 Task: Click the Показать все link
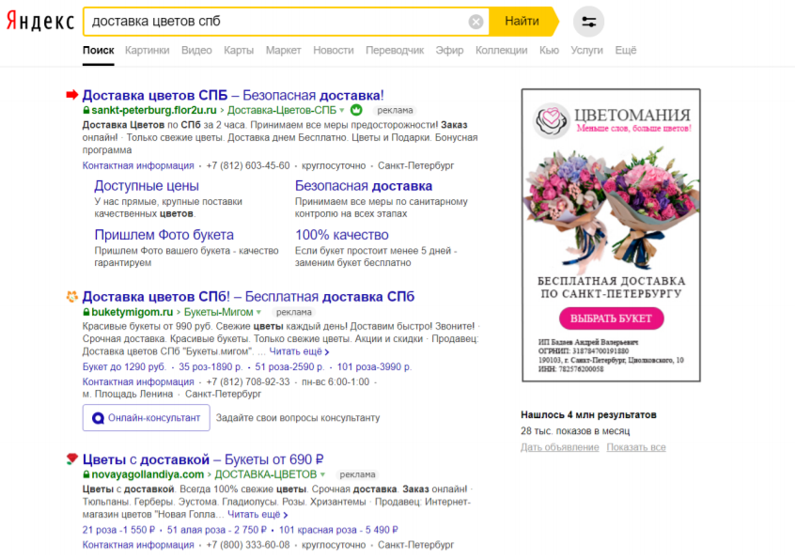[x=636, y=447]
